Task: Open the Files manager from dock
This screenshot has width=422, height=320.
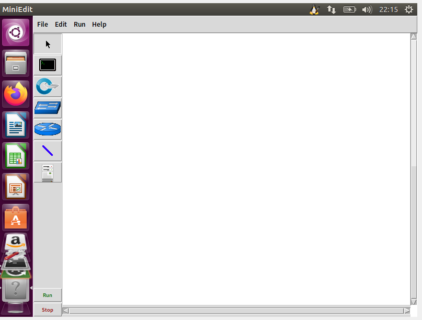Action: (x=16, y=63)
